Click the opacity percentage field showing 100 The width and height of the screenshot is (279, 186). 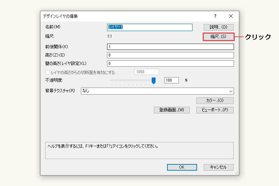coord(171,80)
